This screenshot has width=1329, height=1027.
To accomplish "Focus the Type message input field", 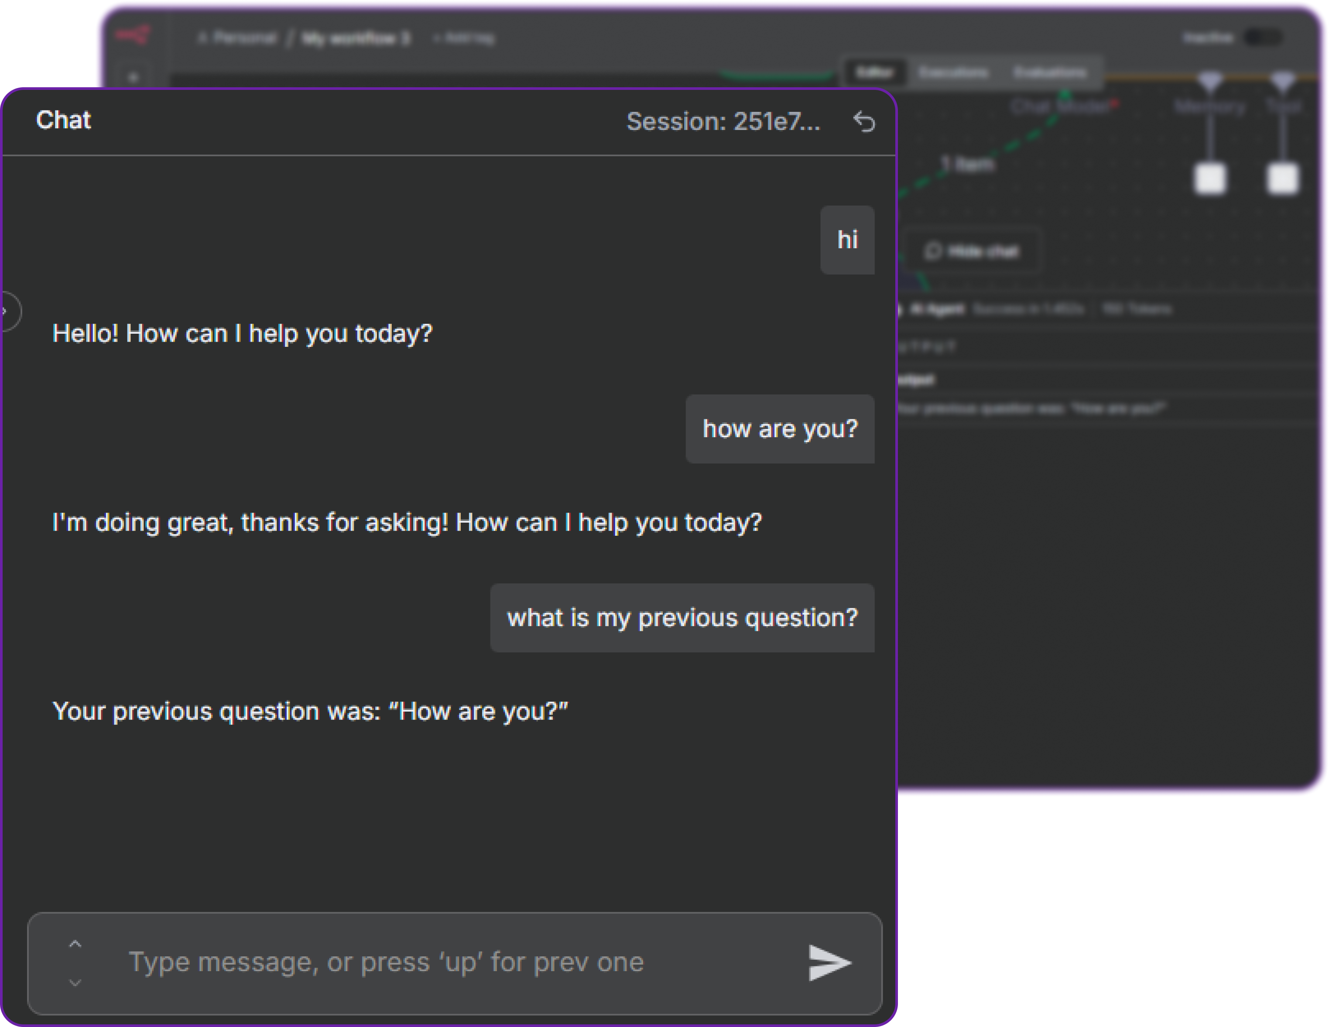I will tap(426, 962).
